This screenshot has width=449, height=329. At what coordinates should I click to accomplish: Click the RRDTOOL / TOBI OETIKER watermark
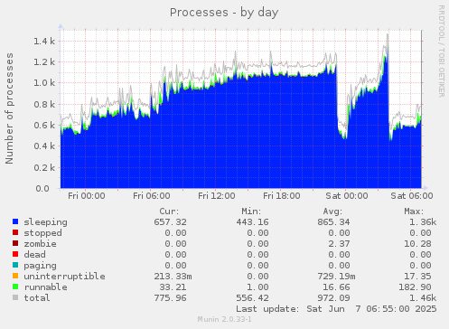(x=442, y=52)
